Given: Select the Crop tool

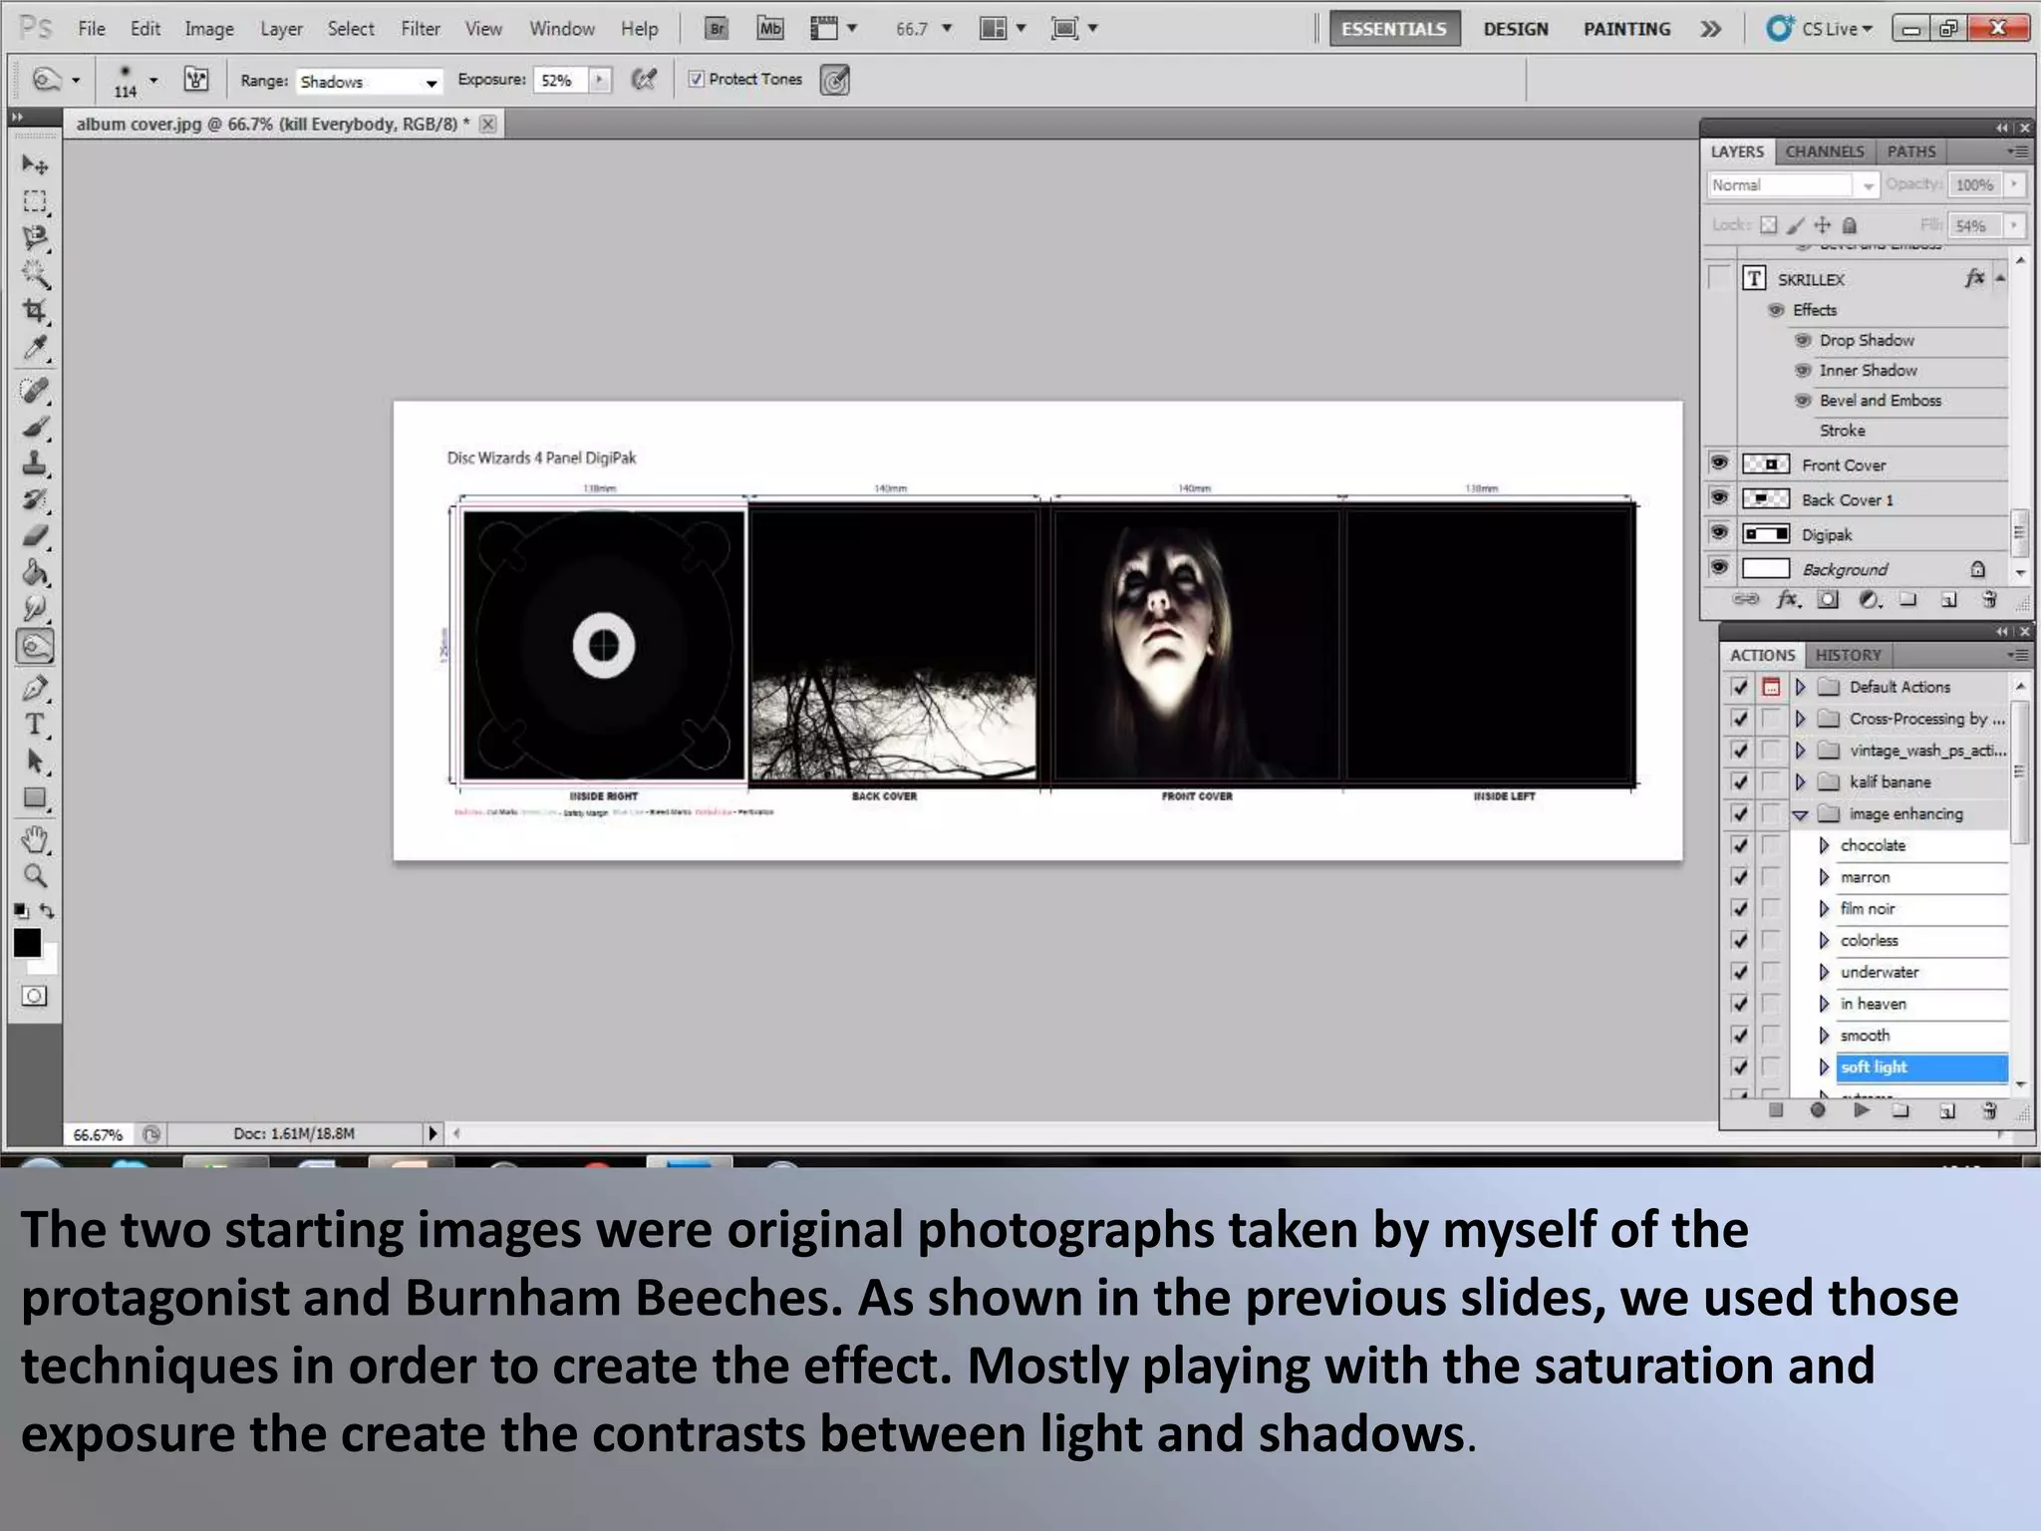Looking at the screenshot, I should [35, 310].
